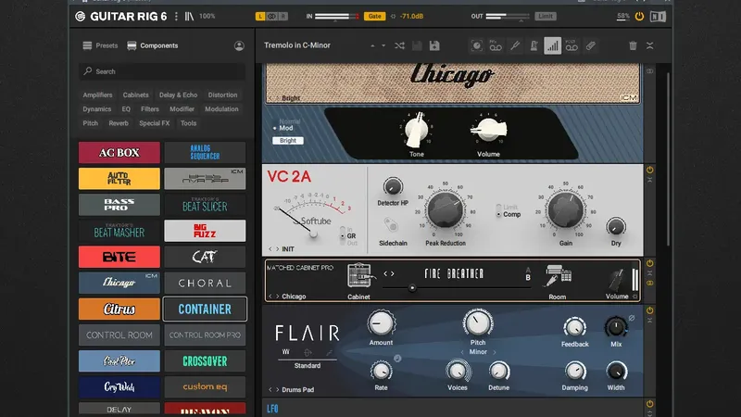Toggle the browser sidebar icon next to 100%
The image size is (741, 417).
click(189, 16)
